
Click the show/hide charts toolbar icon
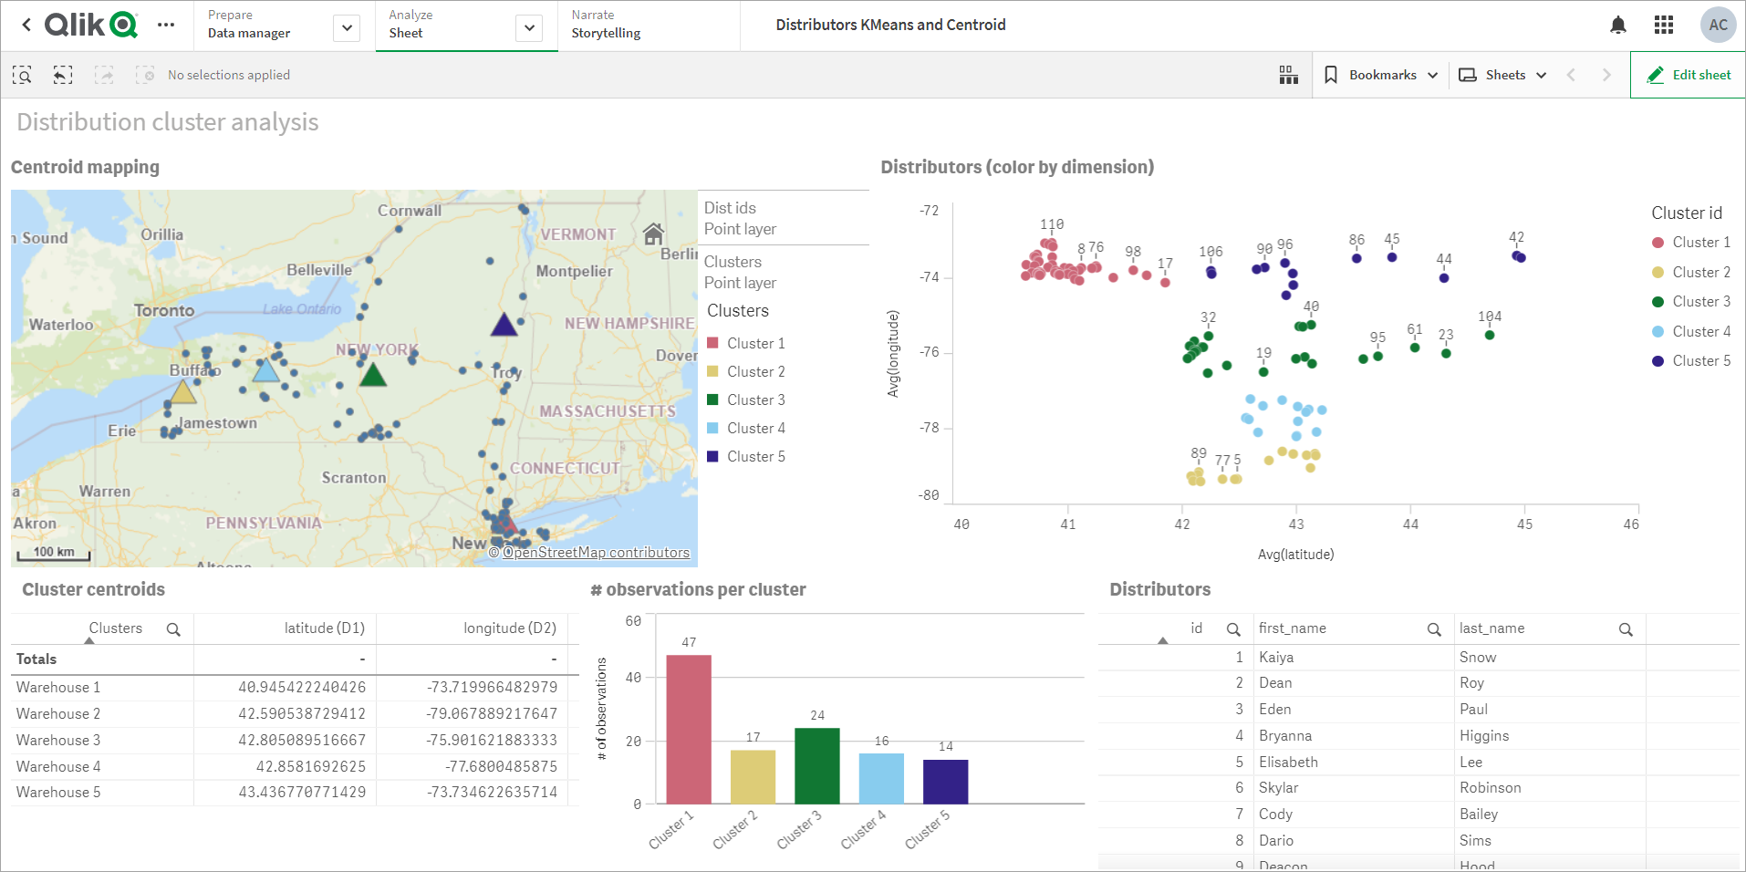[x=1288, y=75]
